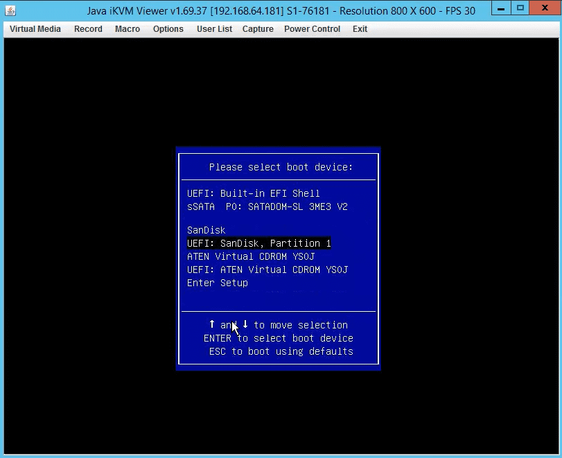Viewport: 562px width, 458px height.
Task: Click Exit in the menu bar
Action: [360, 29]
